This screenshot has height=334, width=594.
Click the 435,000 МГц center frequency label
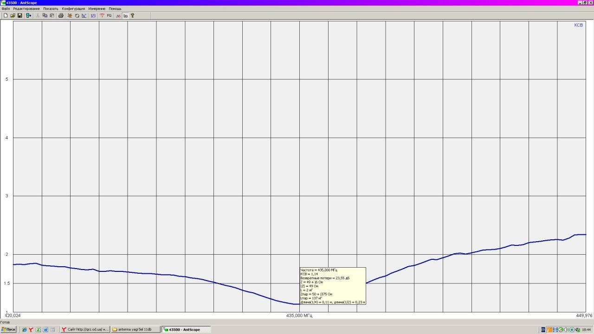[x=299, y=315]
